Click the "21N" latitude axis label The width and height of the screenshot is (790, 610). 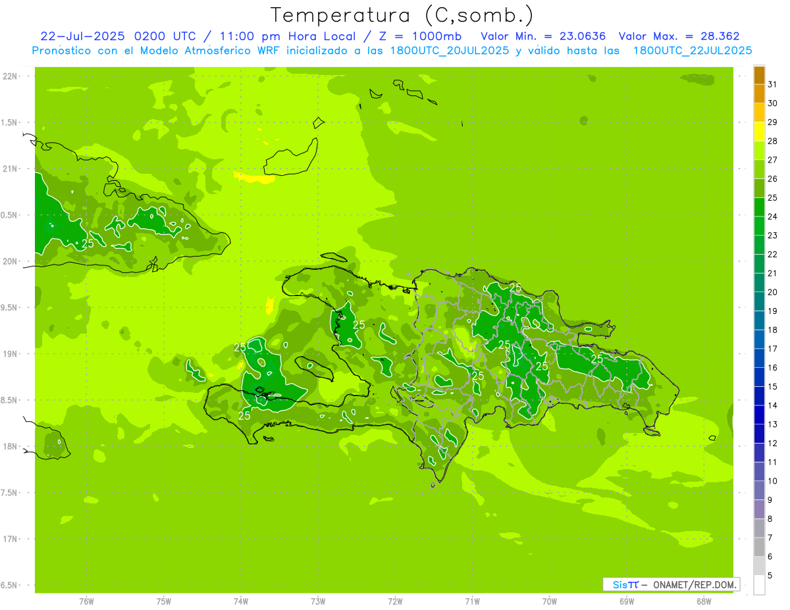pyautogui.click(x=11, y=169)
